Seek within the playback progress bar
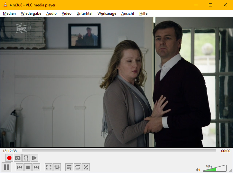The height and width of the screenshot is (173, 233). pyautogui.click(x=119, y=151)
